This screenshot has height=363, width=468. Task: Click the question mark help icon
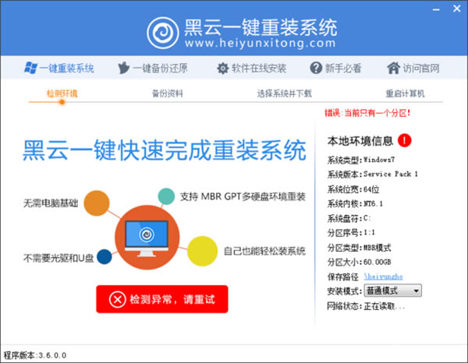[x=316, y=68]
